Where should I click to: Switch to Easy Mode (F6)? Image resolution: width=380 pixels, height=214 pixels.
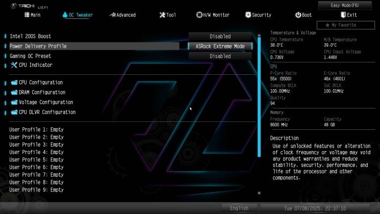344,5
